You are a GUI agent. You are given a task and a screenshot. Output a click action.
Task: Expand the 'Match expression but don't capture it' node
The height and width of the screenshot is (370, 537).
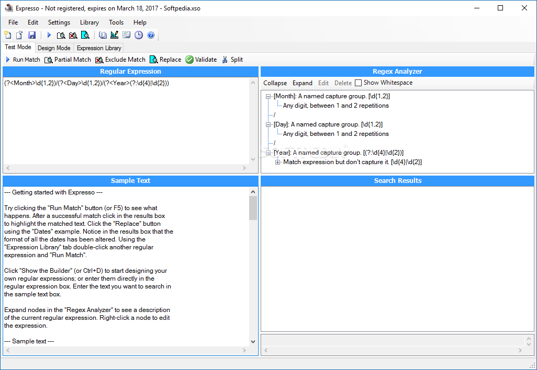pos(278,162)
